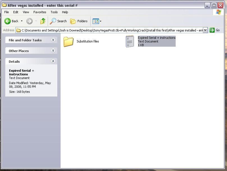This screenshot has height=171, width=227.
Task: Minimize the Explorer window
Action: 207,5
